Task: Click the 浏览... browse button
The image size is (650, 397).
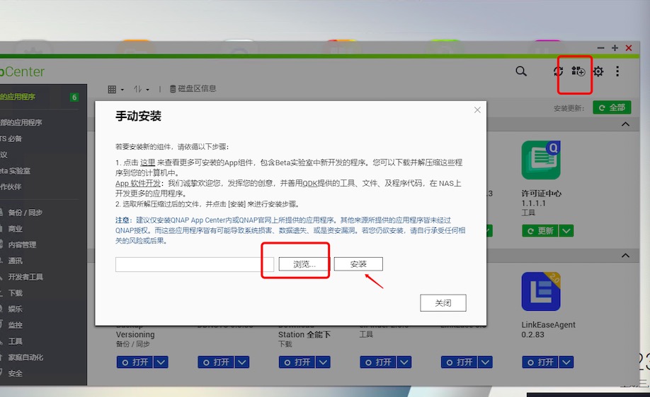Action: click(x=304, y=264)
